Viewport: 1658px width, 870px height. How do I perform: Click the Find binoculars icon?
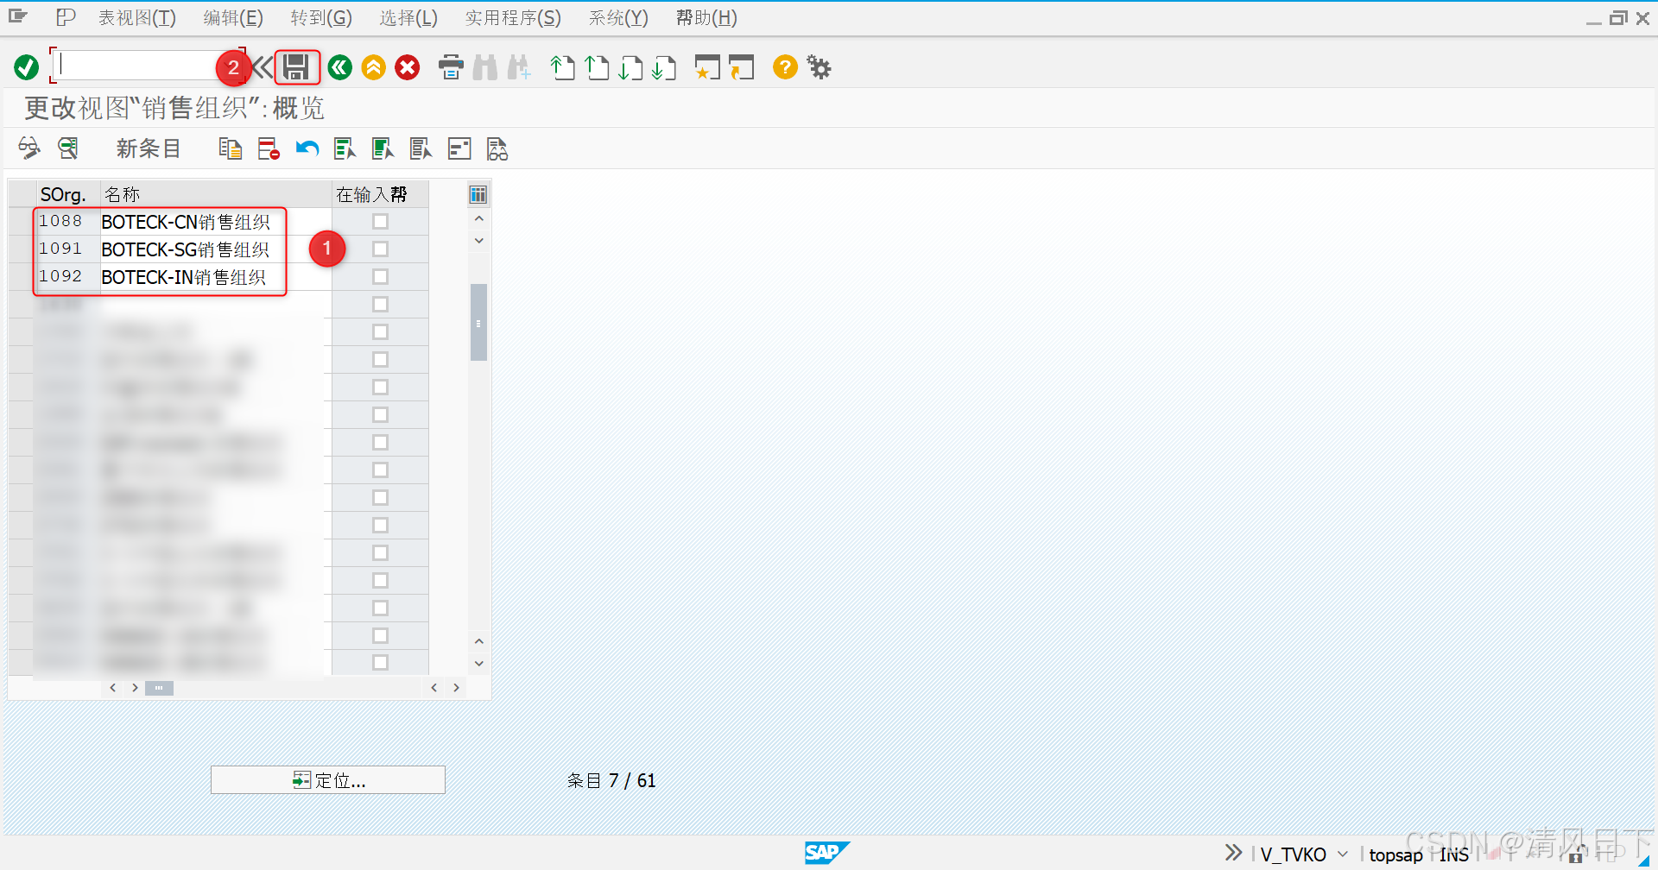[x=485, y=67]
